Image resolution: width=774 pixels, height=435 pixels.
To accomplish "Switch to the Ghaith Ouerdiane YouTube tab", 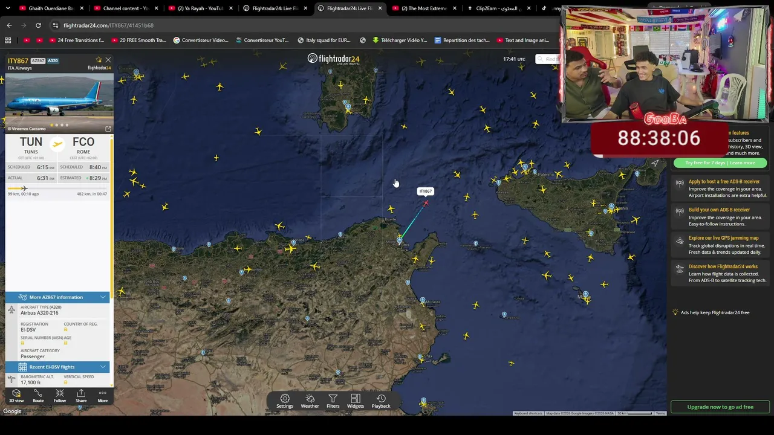I will tap(51, 8).
